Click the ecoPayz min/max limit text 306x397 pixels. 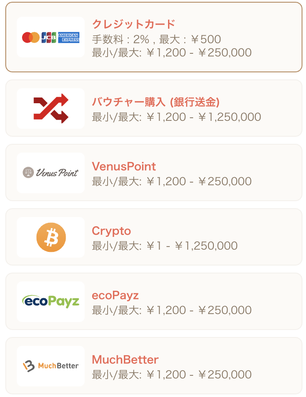click(x=172, y=310)
